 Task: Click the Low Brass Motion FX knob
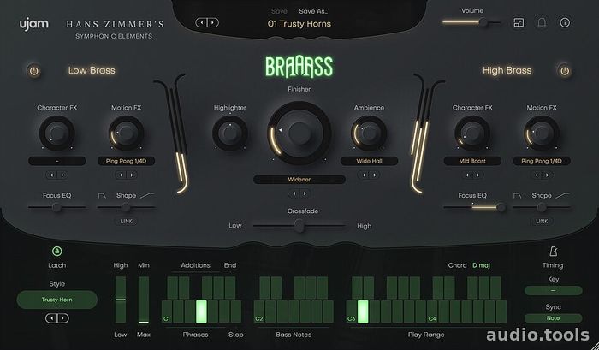(126, 133)
